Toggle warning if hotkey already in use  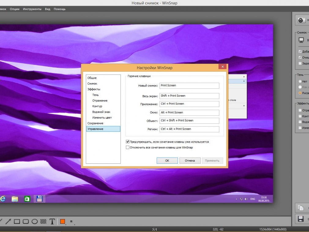coord(128,142)
